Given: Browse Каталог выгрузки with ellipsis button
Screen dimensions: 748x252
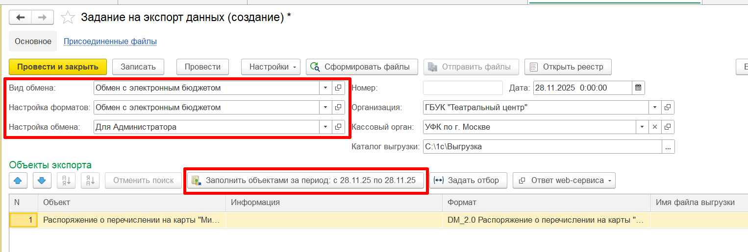Looking at the screenshot, I should (x=668, y=147).
